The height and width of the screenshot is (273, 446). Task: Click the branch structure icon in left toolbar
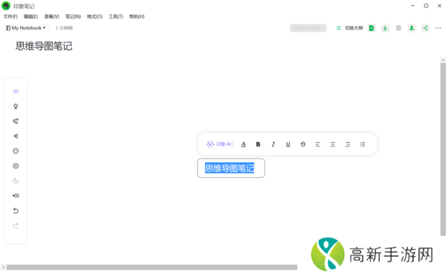click(16, 136)
